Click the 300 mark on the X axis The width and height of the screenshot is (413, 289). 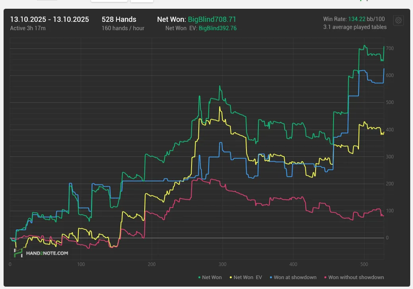click(x=222, y=264)
